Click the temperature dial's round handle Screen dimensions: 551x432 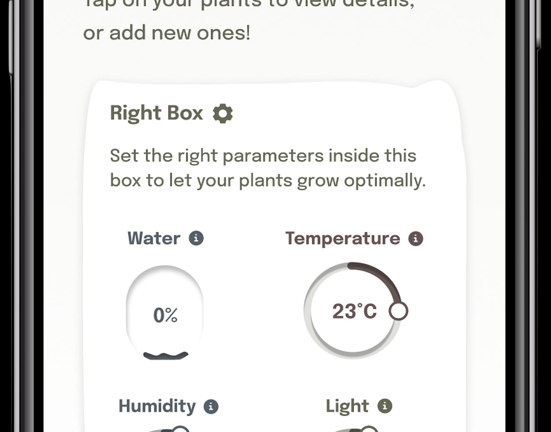[x=398, y=311]
